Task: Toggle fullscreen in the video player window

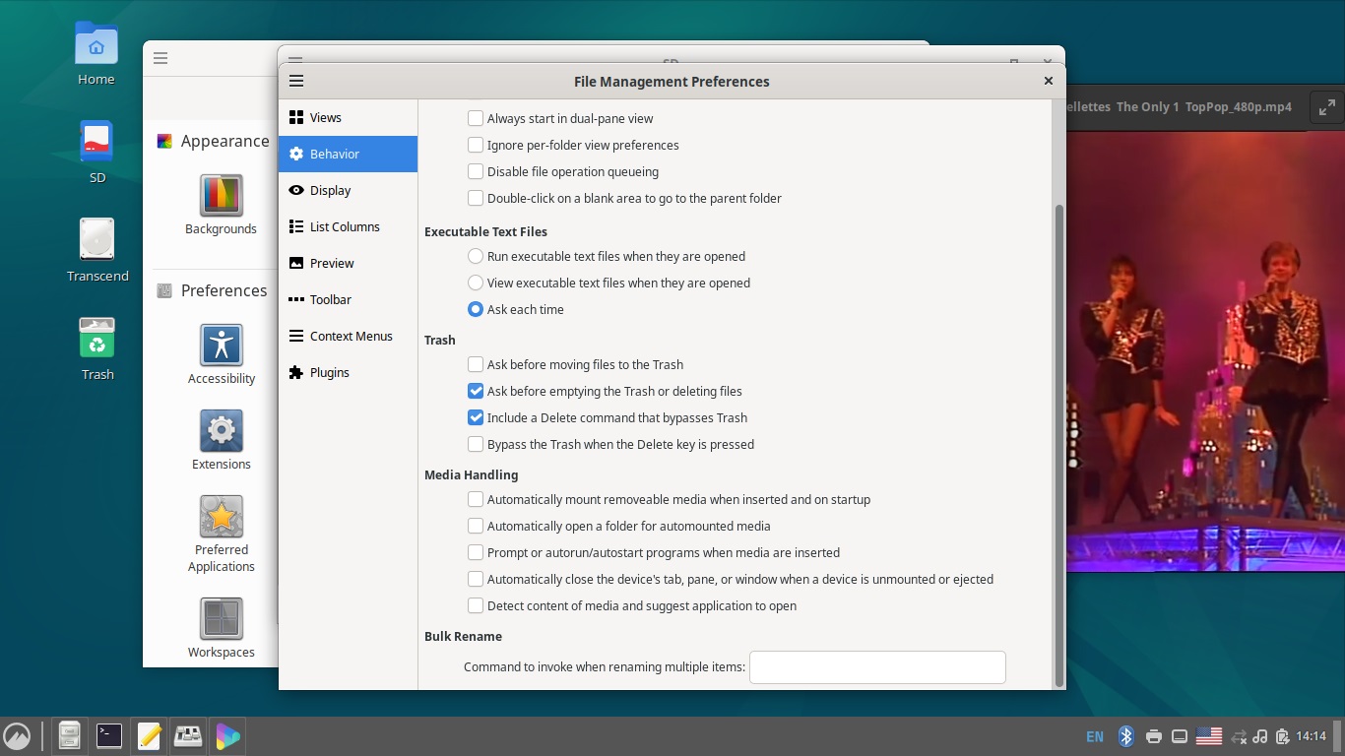Action: 1327,106
